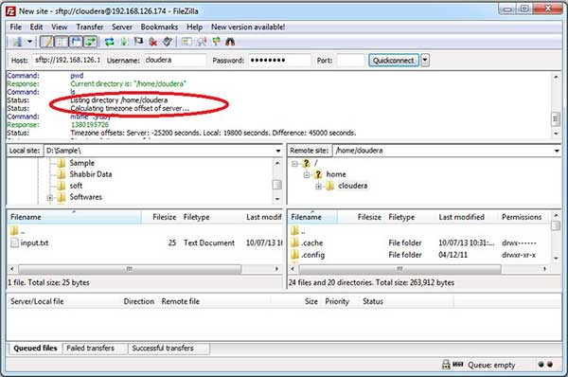This screenshot has height=377, width=568.
Task: Sort local files by Filesize column
Action: (161, 217)
